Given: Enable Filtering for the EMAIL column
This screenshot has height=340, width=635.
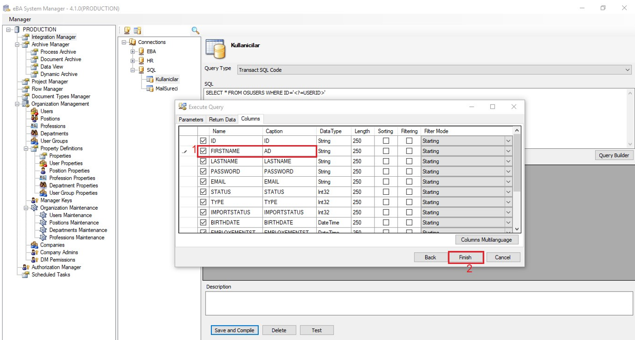Looking at the screenshot, I should (x=409, y=182).
